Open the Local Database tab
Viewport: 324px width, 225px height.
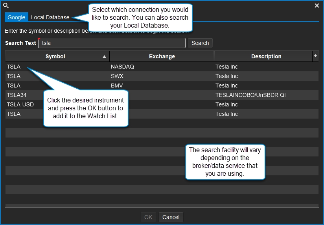click(50, 17)
